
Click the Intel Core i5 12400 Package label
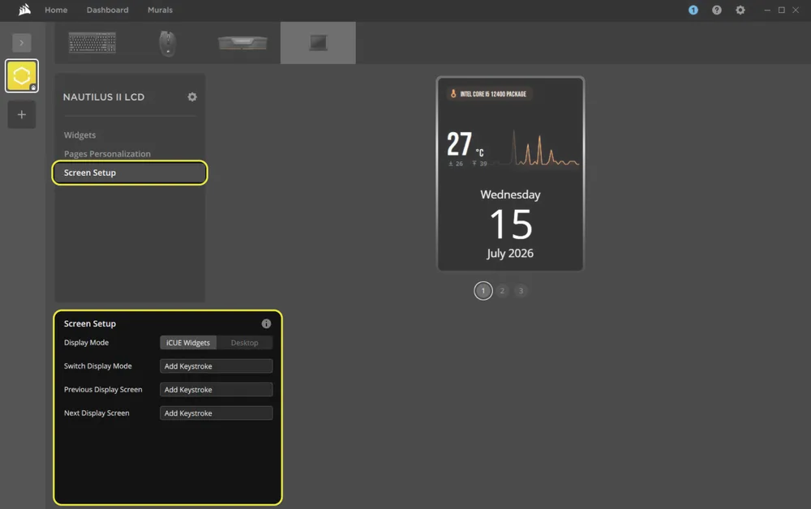493,94
